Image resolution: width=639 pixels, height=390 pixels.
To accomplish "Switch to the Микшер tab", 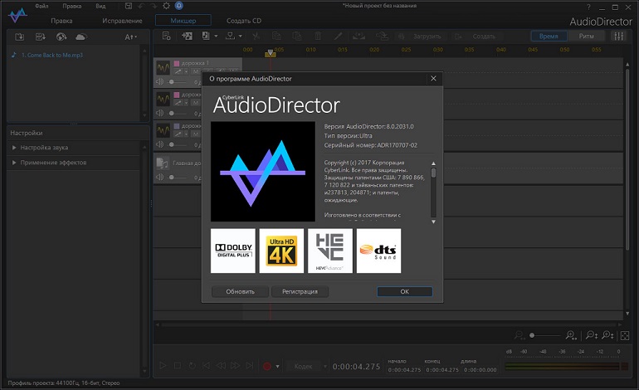I will point(183,21).
